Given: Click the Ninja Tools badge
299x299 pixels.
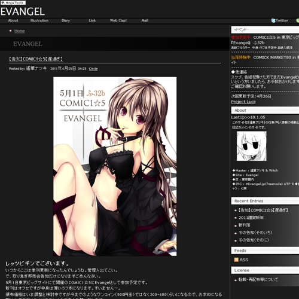Looking at the screenshot, I should [x=13, y=2].
